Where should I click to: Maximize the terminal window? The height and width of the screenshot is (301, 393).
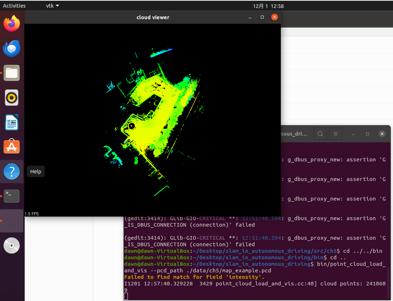click(x=368, y=134)
